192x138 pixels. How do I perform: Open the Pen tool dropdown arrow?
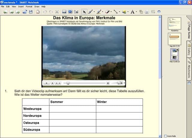tap(94, 12)
